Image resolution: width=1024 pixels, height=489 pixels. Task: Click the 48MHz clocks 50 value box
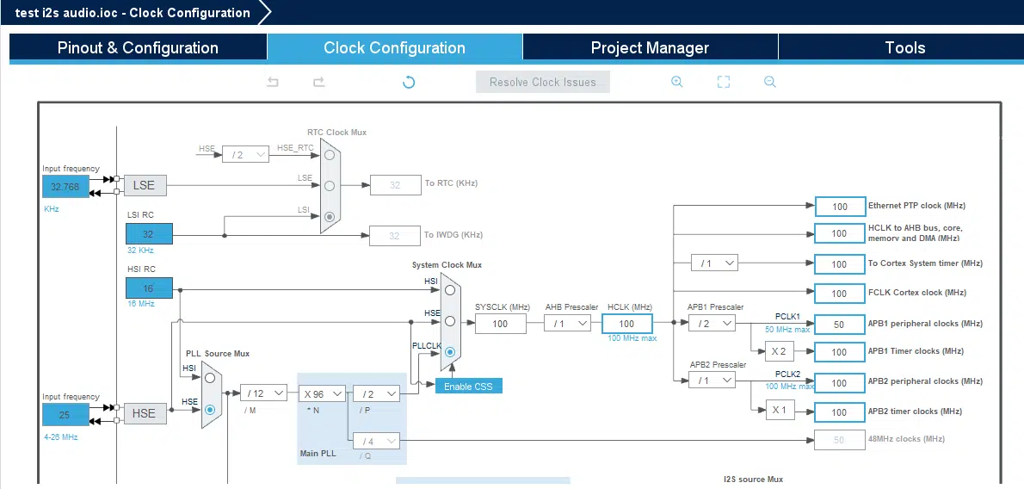click(839, 440)
